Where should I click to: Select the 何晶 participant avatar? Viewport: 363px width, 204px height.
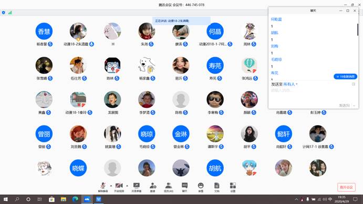215,31
